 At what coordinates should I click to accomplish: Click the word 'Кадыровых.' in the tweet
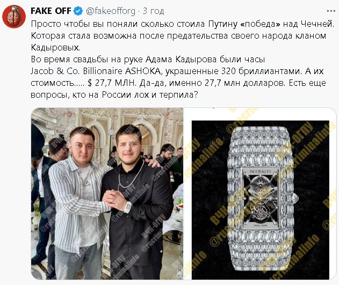pyautogui.click(x=55, y=47)
